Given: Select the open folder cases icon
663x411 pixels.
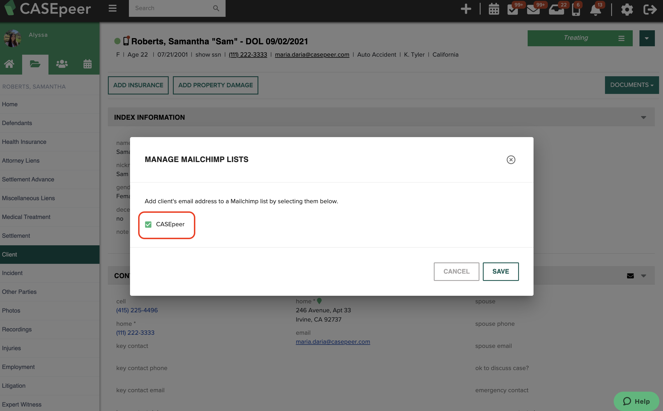Looking at the screenshot, I should click(35, 64).
